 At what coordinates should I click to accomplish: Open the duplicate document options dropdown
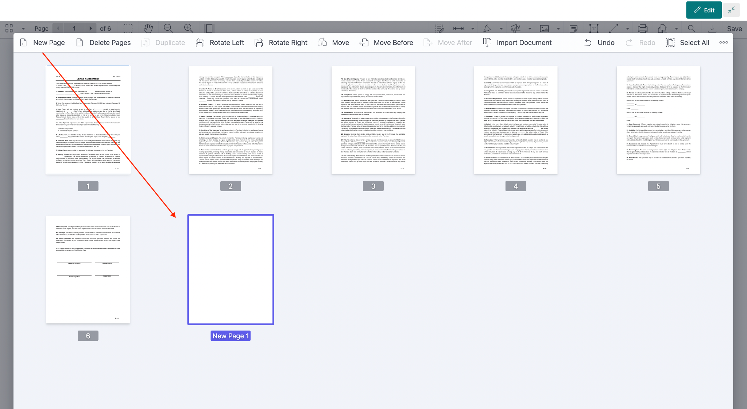pos(676,28)
